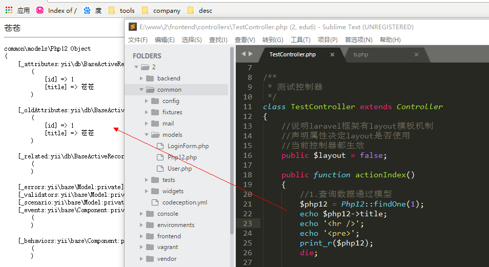489x267 pixels.
Task: Open Php12.php in the sidebar
Action: coord(181,157)
